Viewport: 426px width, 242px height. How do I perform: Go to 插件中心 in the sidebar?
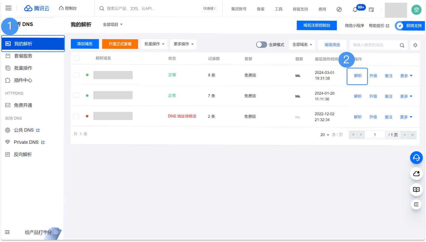tap(23, 80)
